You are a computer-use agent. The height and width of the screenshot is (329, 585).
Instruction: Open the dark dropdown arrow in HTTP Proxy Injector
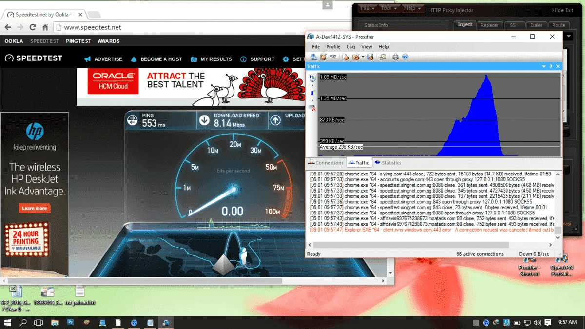(568, 37)
